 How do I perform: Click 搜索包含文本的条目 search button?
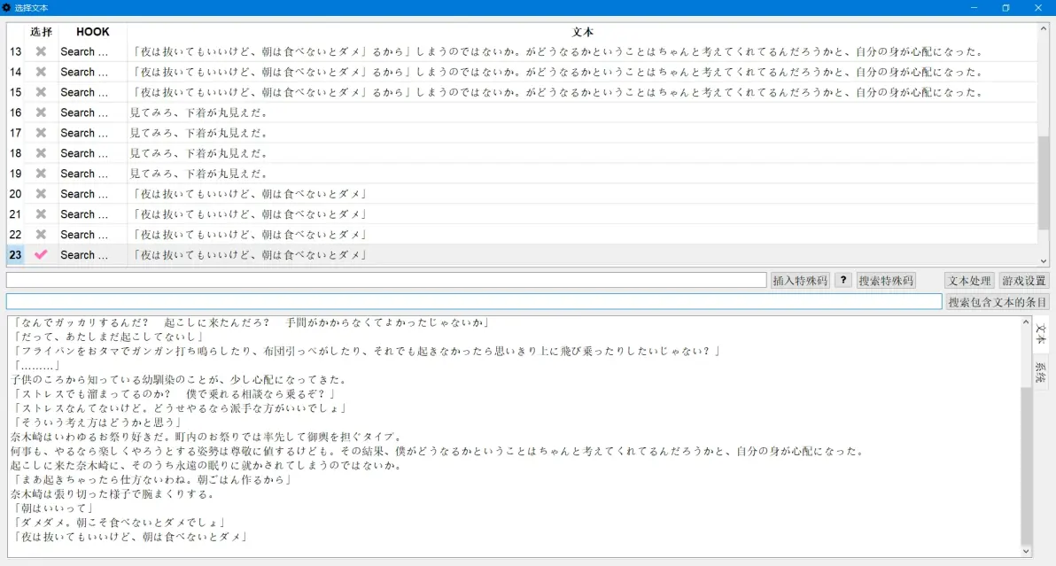[x=998, y=302]
